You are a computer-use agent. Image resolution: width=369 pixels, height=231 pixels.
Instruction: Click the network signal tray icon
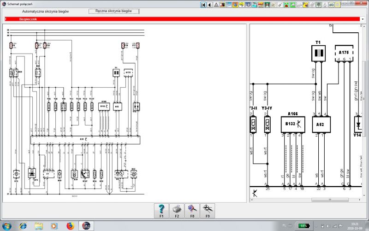[335, 226]
